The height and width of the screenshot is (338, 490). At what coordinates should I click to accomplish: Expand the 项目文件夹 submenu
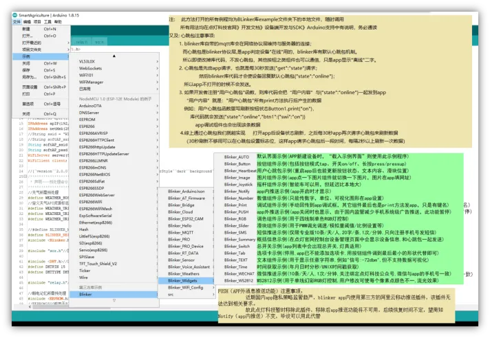(41, 49)
